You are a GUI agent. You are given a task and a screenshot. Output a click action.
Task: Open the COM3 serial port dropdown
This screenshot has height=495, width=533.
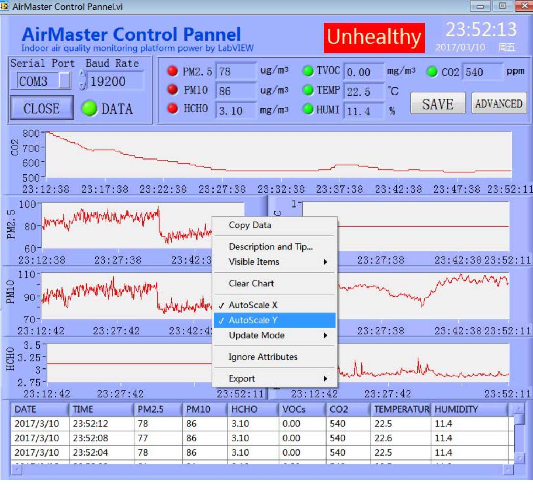click(x=64, y=81)
